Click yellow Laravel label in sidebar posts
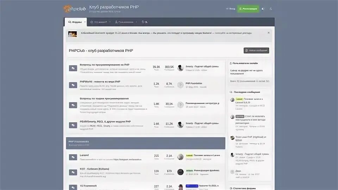 [x=239, y=99]
